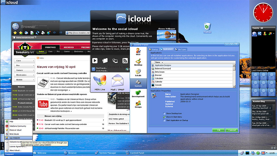Image resolution: width=277 pixels, height=156 pixels.
Task: Open ARCHIEVEN tab on tweakers.net
Action: [69, 47]
